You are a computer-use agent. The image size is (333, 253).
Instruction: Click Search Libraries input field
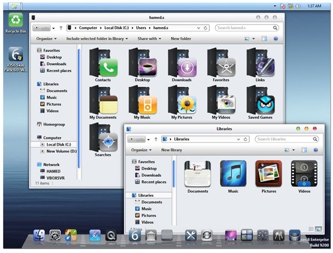287,139
